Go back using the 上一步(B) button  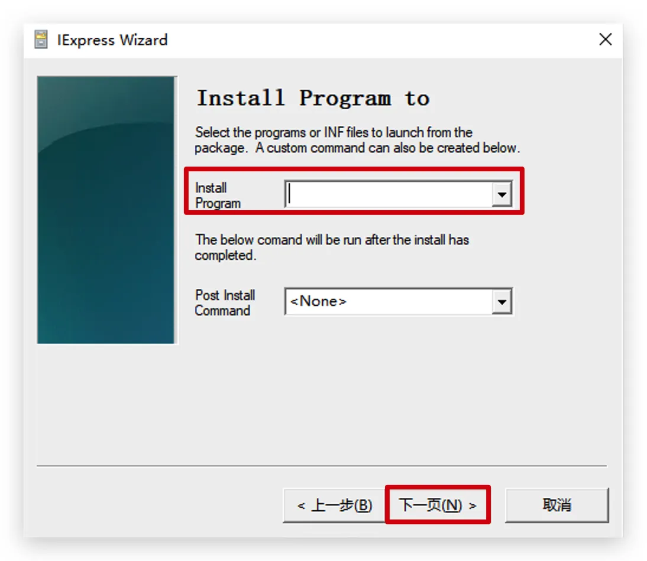[334, 505]
